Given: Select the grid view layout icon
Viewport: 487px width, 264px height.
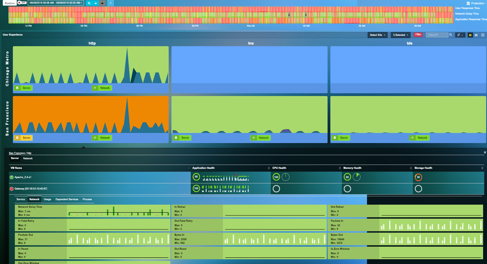Looking at the screenshot, I should point(476,35).
